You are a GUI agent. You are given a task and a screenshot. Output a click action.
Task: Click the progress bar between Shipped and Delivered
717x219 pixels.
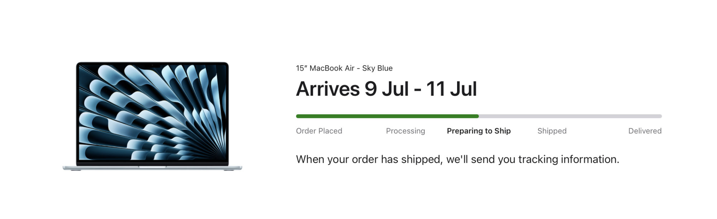[x=599, y=116]
